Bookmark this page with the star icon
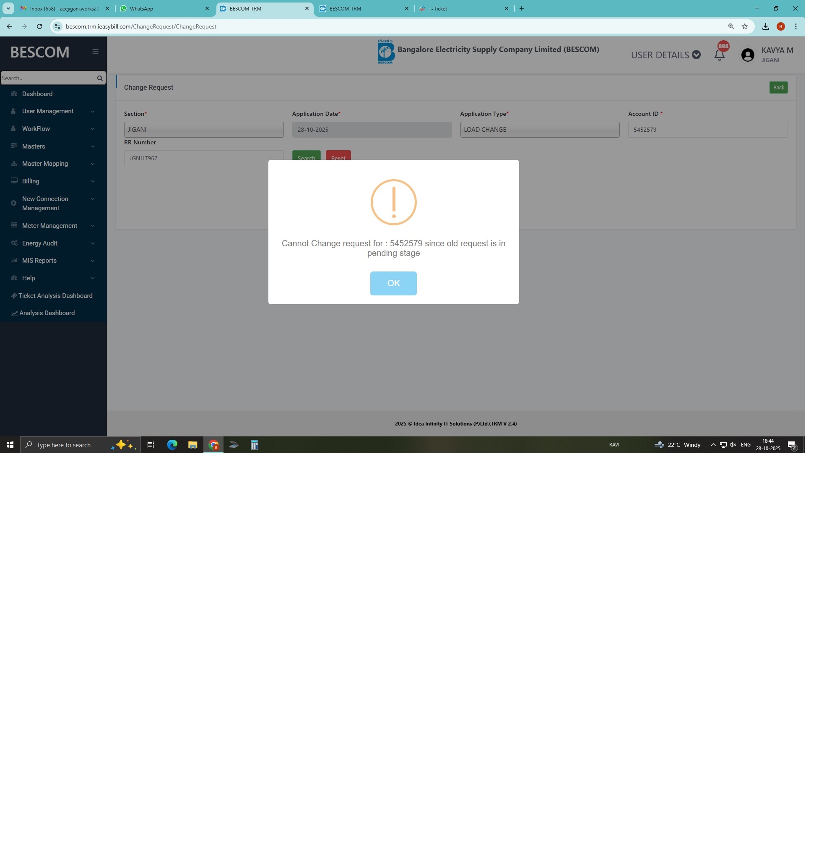837x856 pixels. tap(744, 26)
